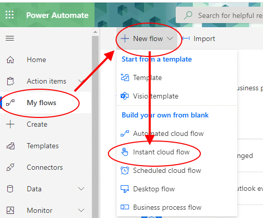The image size is (263, 218).
Task: Click the Connectors plug icon
Action: pos(10,167)
